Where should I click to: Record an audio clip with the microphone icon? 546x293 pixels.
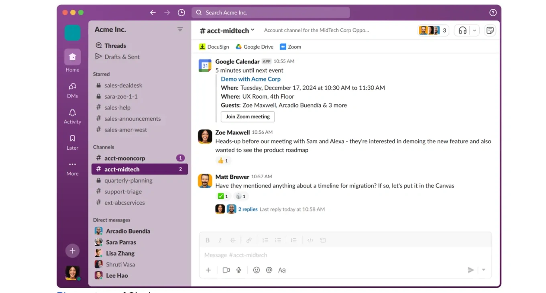pyautogui.click(x=239, y=270)
